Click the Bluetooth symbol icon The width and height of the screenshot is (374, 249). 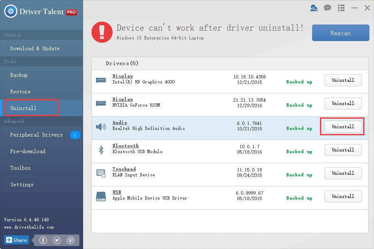point(101,150)
